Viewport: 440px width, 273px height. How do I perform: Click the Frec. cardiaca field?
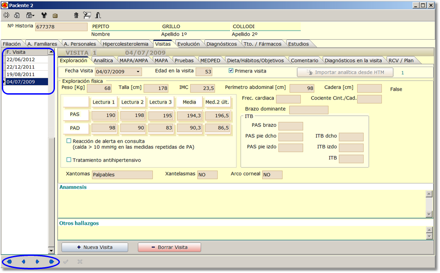pos(289,99)
